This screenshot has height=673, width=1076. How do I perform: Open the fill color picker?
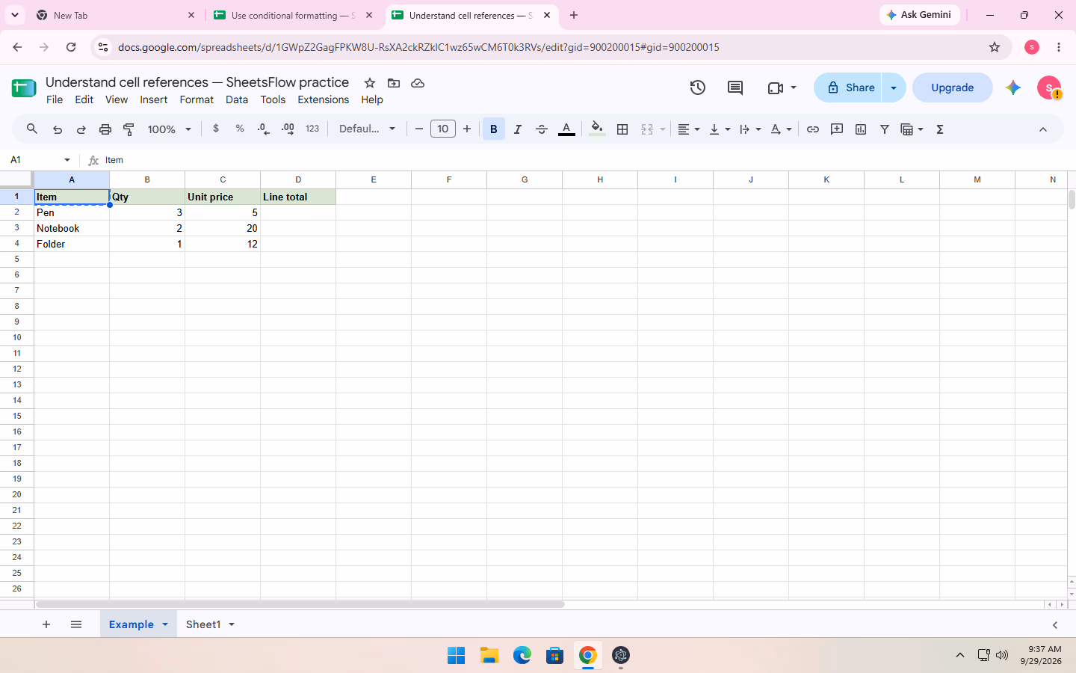(x=597, y=129)
